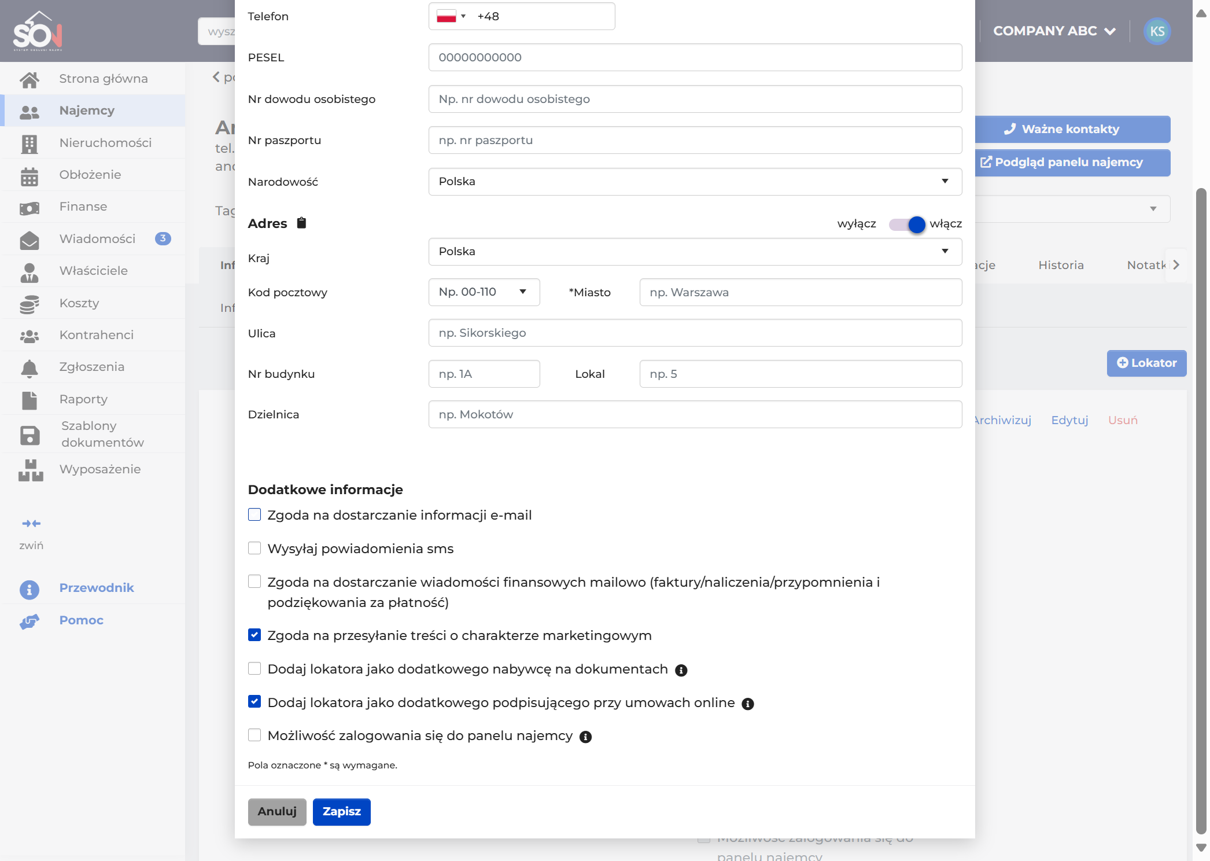
Task: Check Dodaj lokatora jako dodatkowego nabywcę
Action: (254, 668)
